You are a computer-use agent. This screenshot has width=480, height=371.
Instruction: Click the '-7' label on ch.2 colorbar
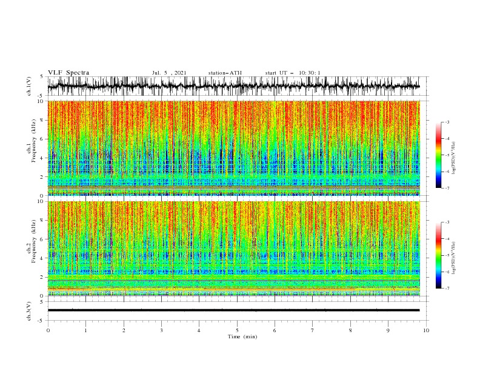click(447, 289)
